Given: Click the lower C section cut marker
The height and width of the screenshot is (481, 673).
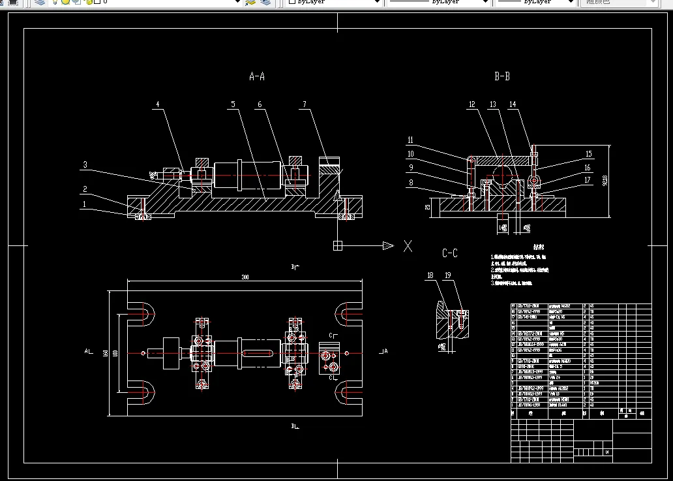Looking at the screenshot, I should click(333, 378).
